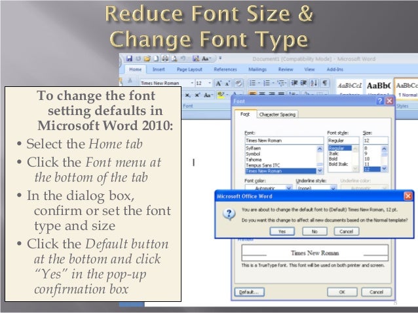418x313 pixels.
Task: Open the Bullets dropdown arrow
Action: point(259,83)
